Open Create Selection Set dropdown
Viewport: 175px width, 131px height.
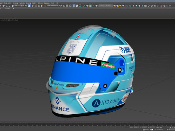[52, 5]
